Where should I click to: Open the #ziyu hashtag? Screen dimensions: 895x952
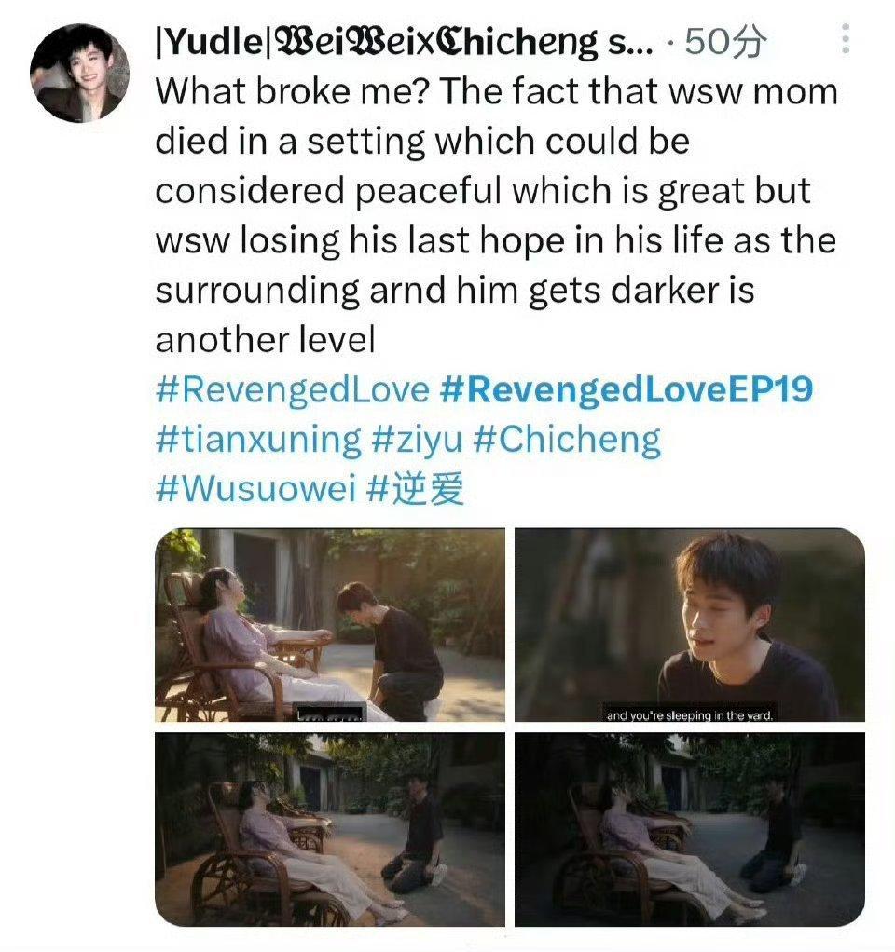pyautogui.click(x=416, y=440)
